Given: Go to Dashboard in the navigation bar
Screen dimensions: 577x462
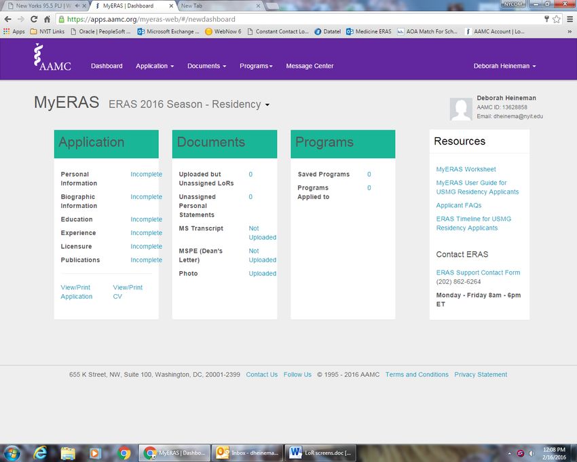Looking at the screenshot, I should (107, 66).
